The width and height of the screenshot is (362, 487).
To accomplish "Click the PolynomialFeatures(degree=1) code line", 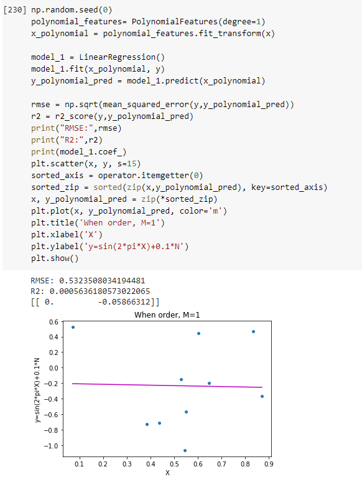I will (148, 22).
